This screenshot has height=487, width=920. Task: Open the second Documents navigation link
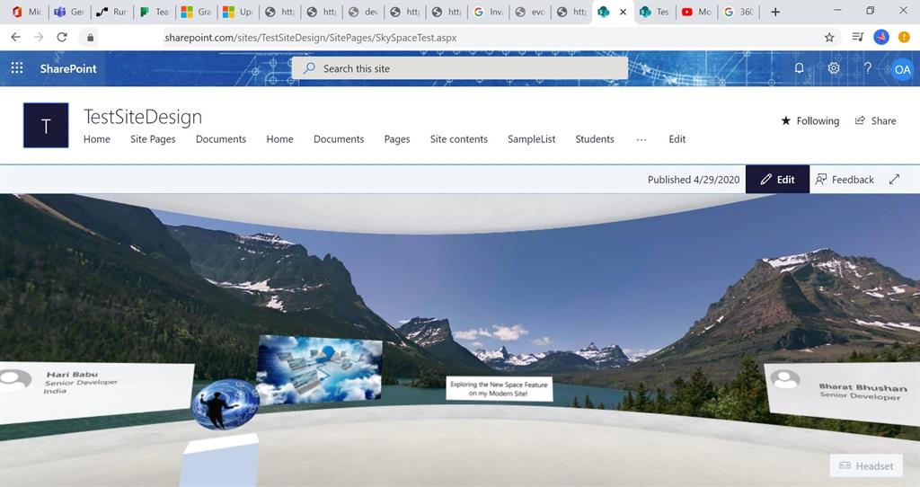coord(339,139)
